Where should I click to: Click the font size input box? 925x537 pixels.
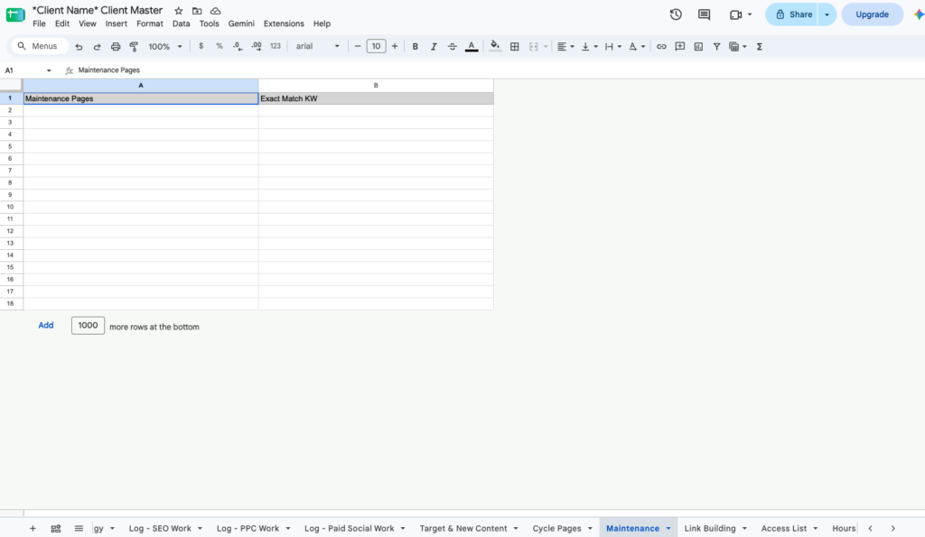tap(377, 46)
